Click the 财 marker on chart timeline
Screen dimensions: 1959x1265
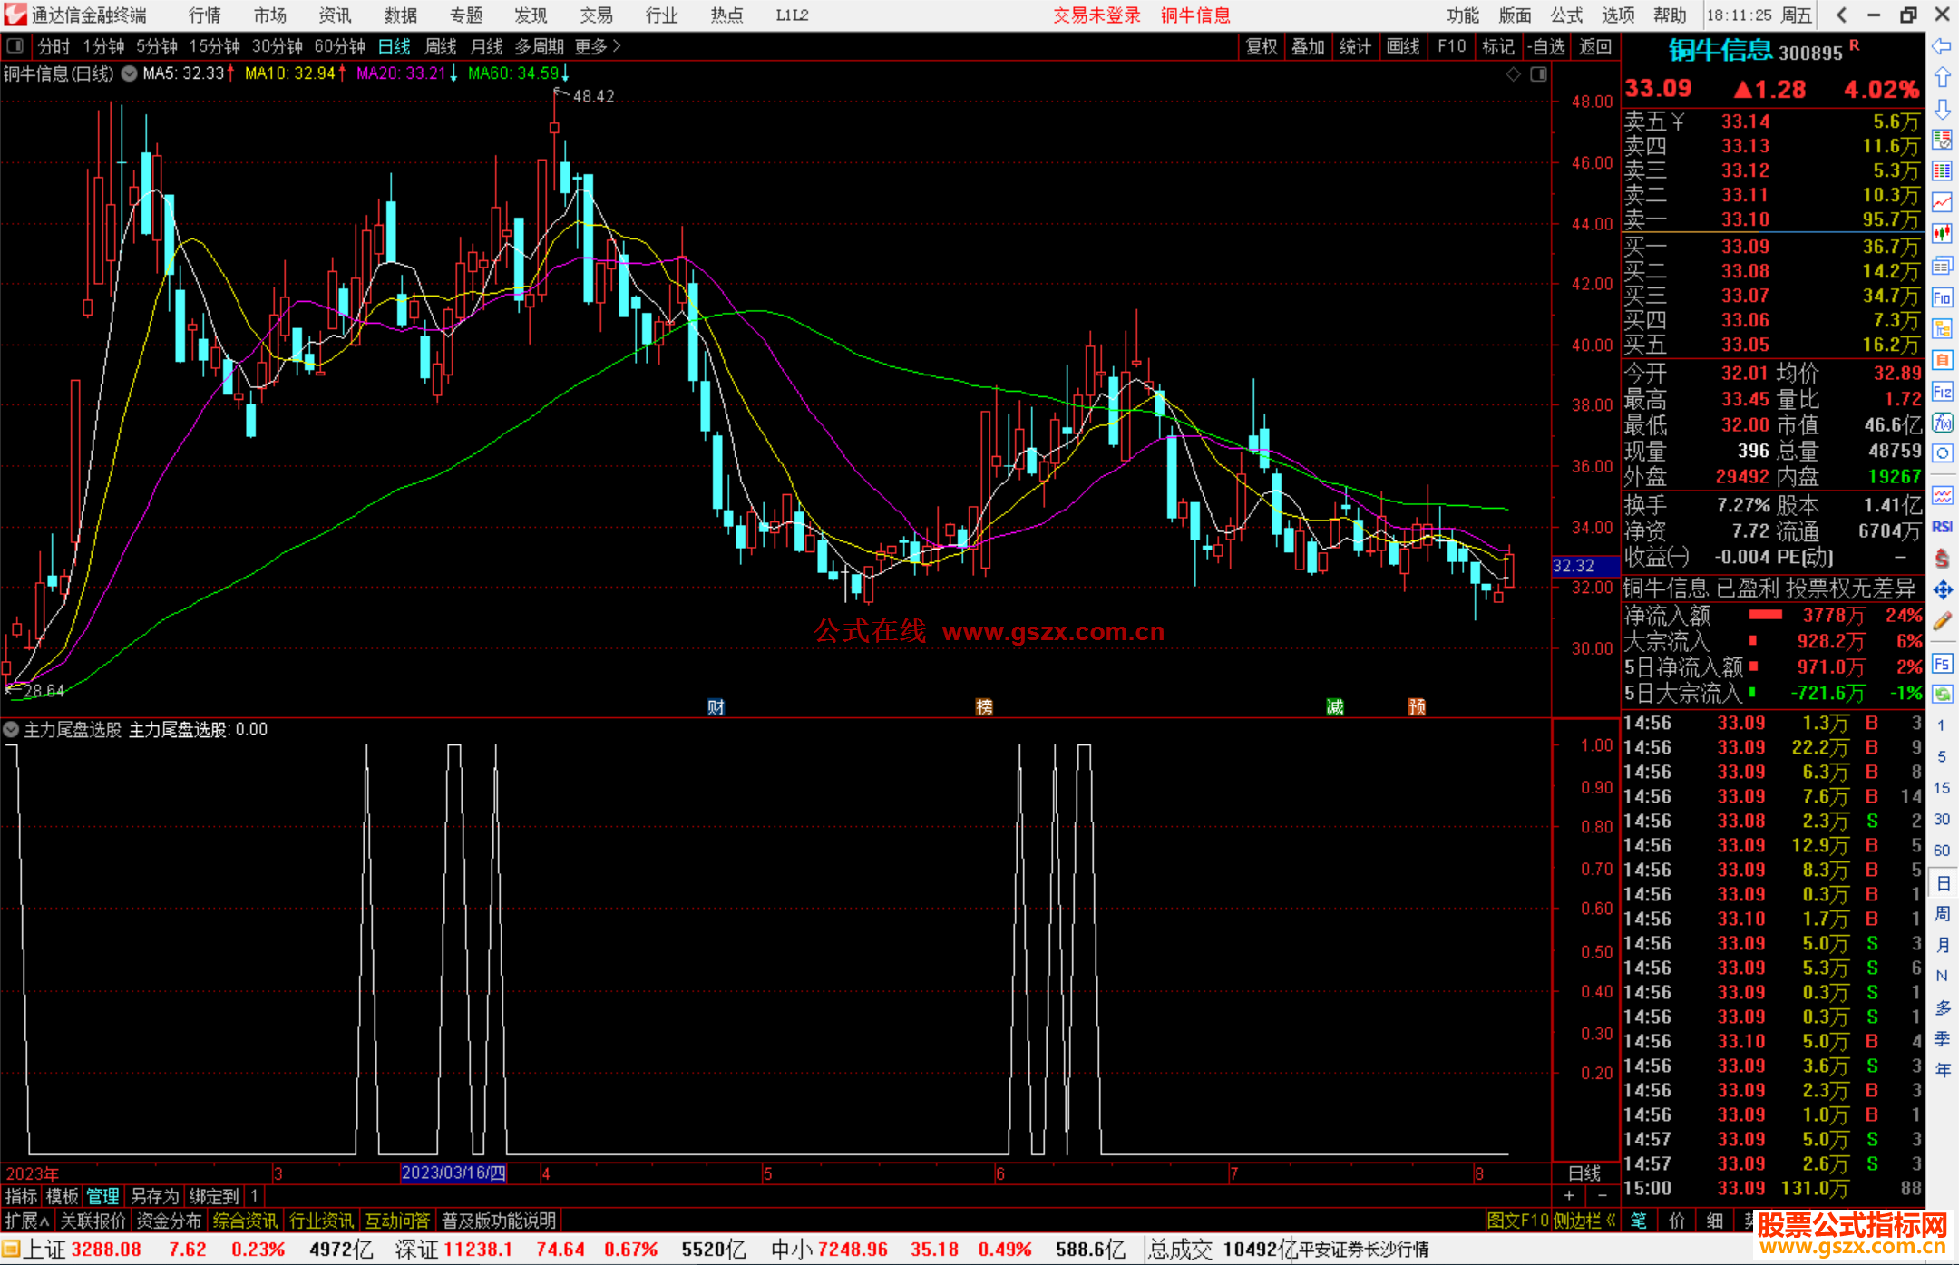point(716,706)
